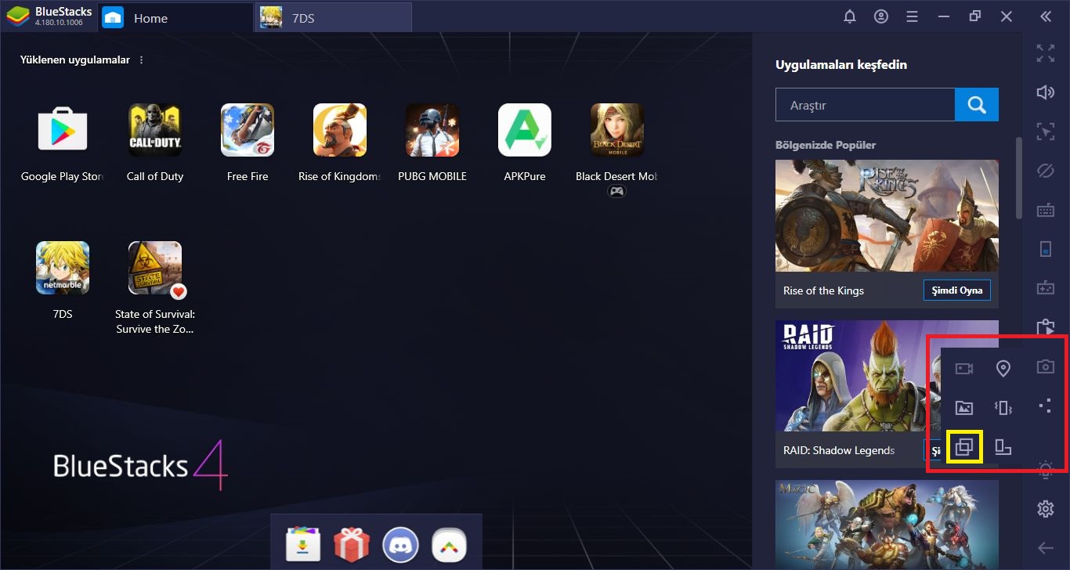1070x570 pixels.
Task: Click the 'Rise of the Kings' title text
Action: pyautogui.click(x=823, y=290)
